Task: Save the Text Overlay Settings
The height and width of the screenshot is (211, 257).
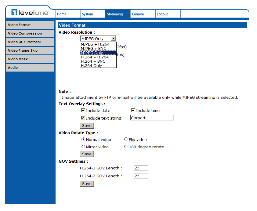Action: pos(87,125)
